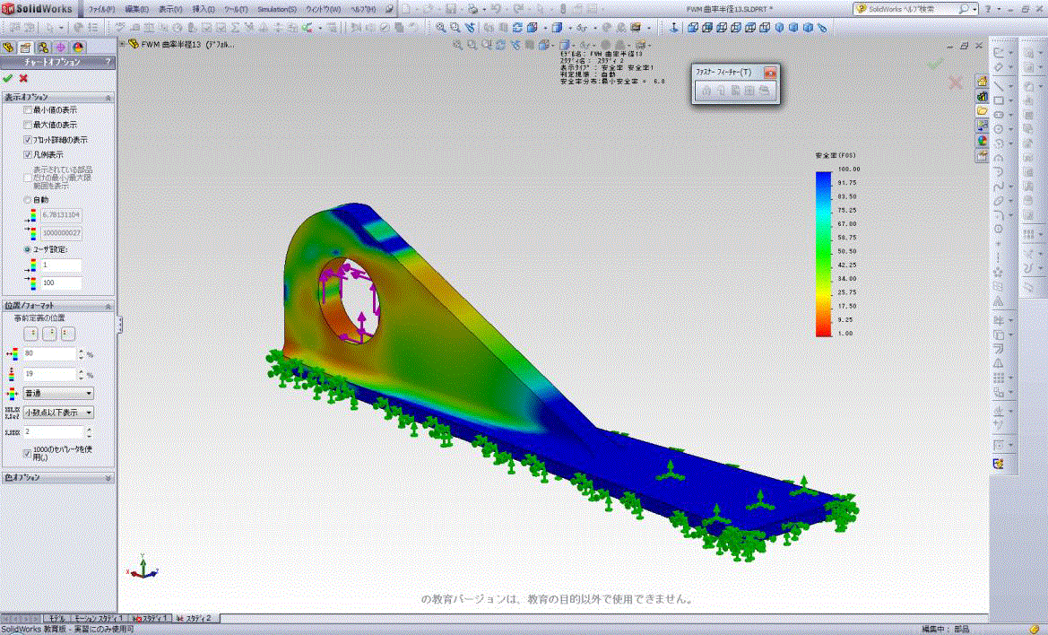Open the ConfigurationManager tab
This screenshot has width=1048, height=635.
[43, 48]
